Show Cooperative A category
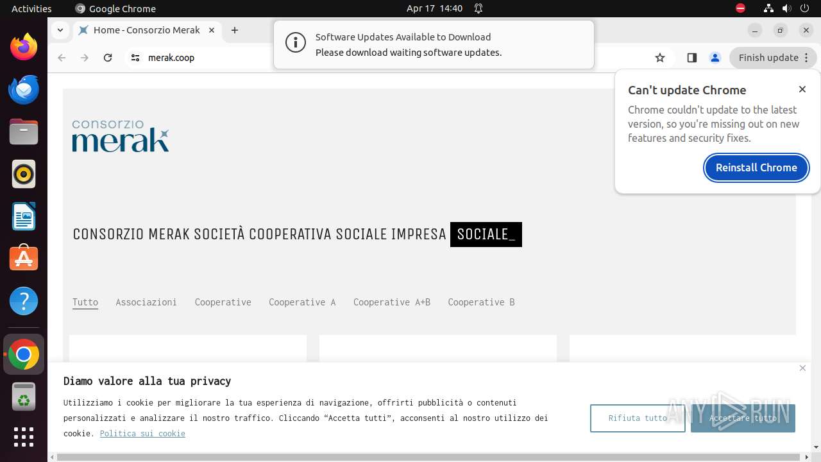This screenshot has width=821, height=462. [302, 302]
